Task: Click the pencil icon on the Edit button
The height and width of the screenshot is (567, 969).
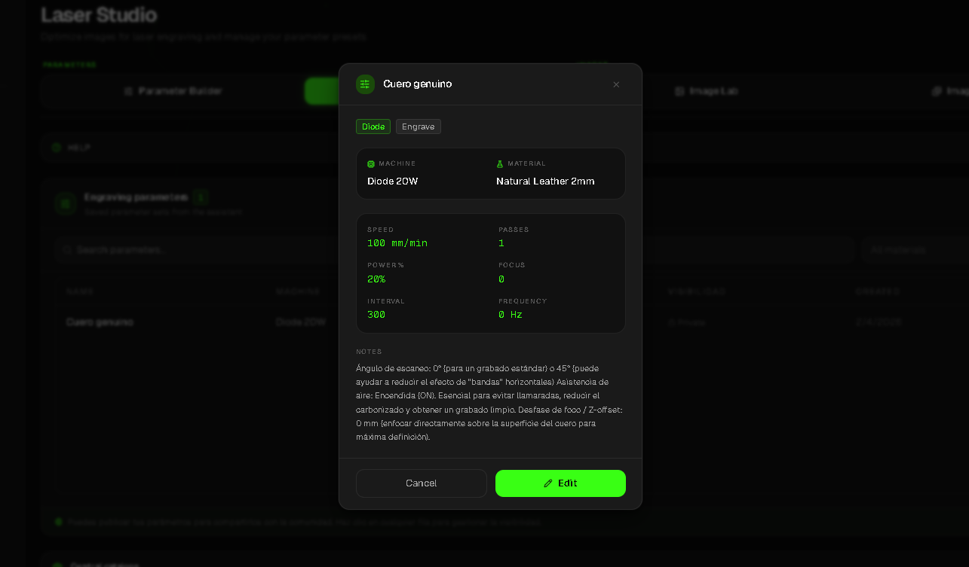Action: tap(547, 483)
